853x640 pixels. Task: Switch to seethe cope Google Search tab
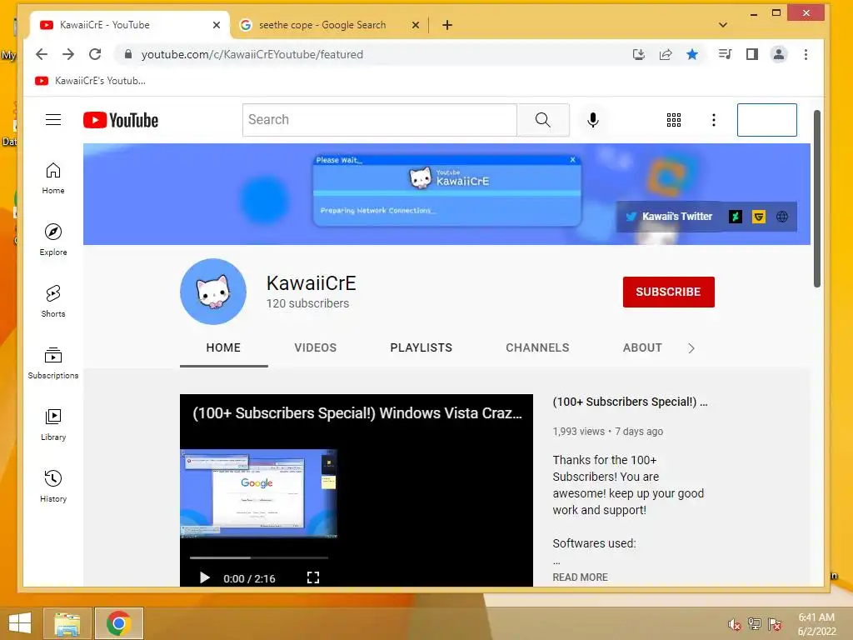322,25
